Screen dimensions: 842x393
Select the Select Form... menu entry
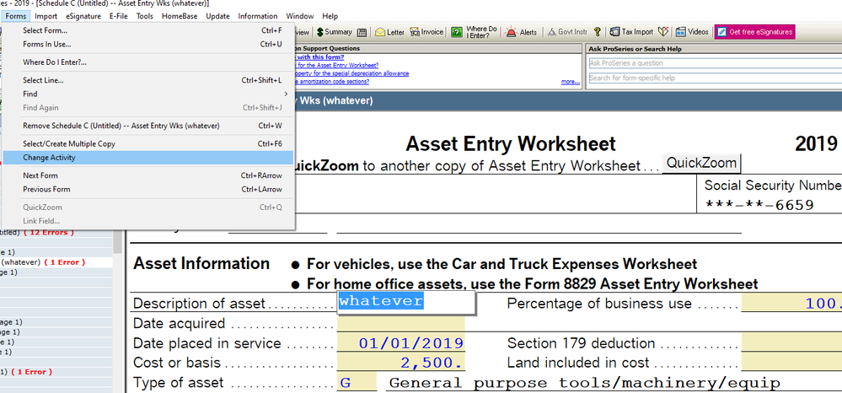coord(45,30)
